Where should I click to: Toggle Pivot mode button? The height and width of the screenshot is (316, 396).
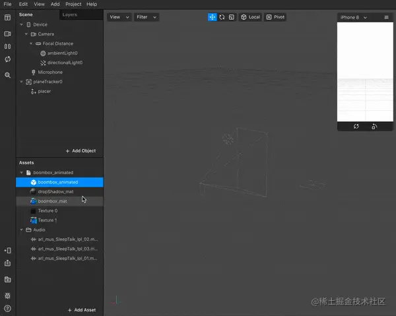pos(275,17)
